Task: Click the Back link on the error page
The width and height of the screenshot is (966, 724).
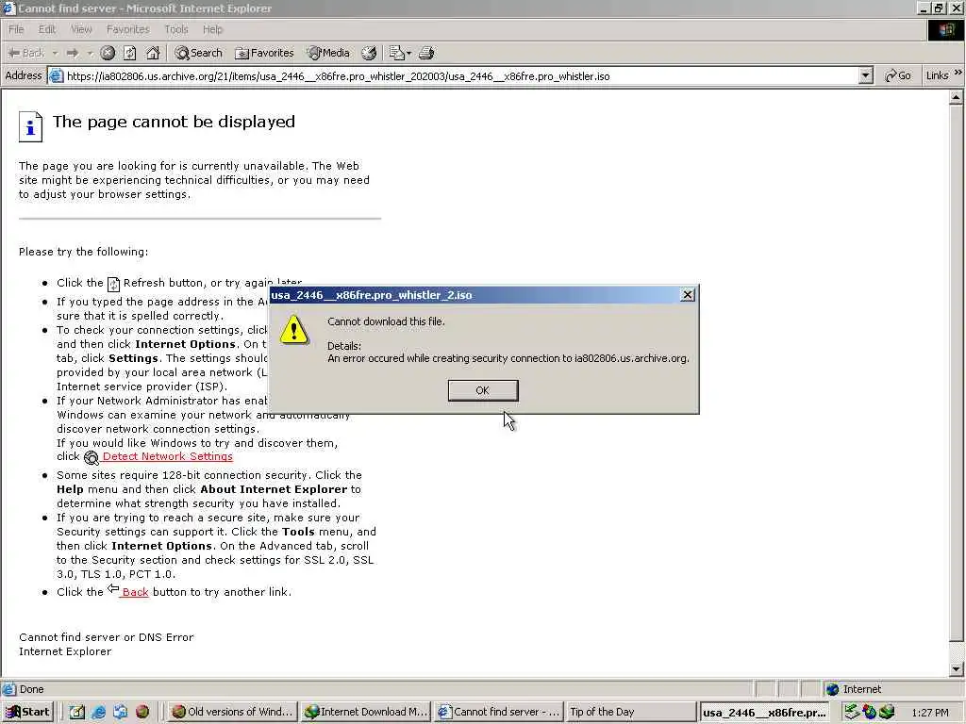Action: [x=135, y=592]
